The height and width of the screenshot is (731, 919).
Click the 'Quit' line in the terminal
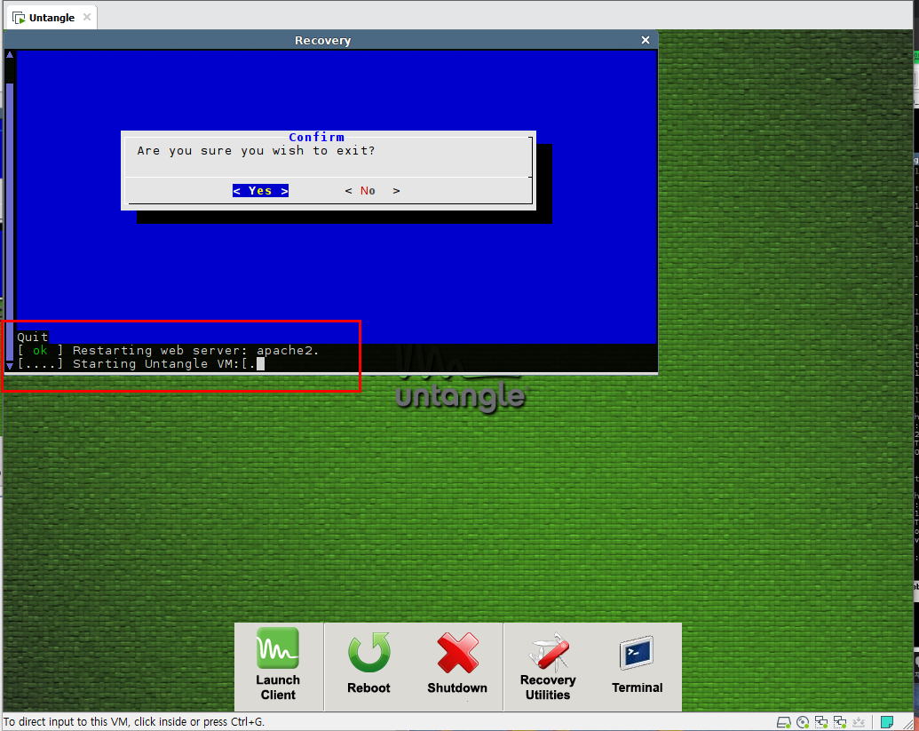coord(32,337)
